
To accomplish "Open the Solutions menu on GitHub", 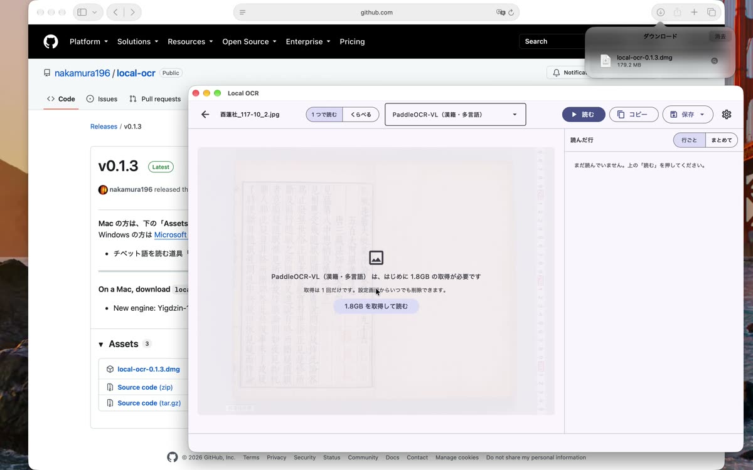I will 138,41.
